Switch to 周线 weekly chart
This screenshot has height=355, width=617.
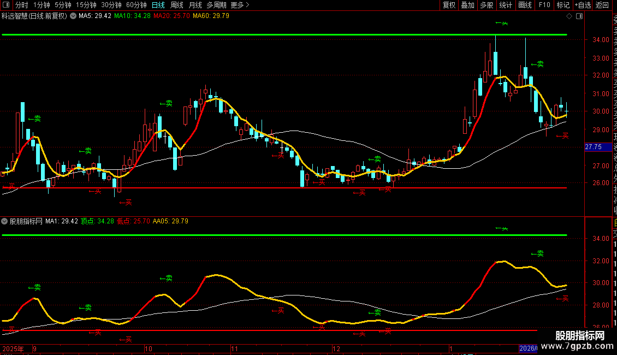pyautogui.click(x=177, y=5)
